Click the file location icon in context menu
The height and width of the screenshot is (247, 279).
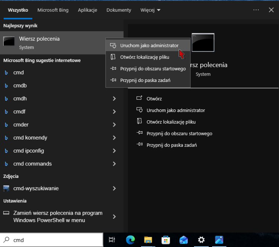tap(113, 57)
